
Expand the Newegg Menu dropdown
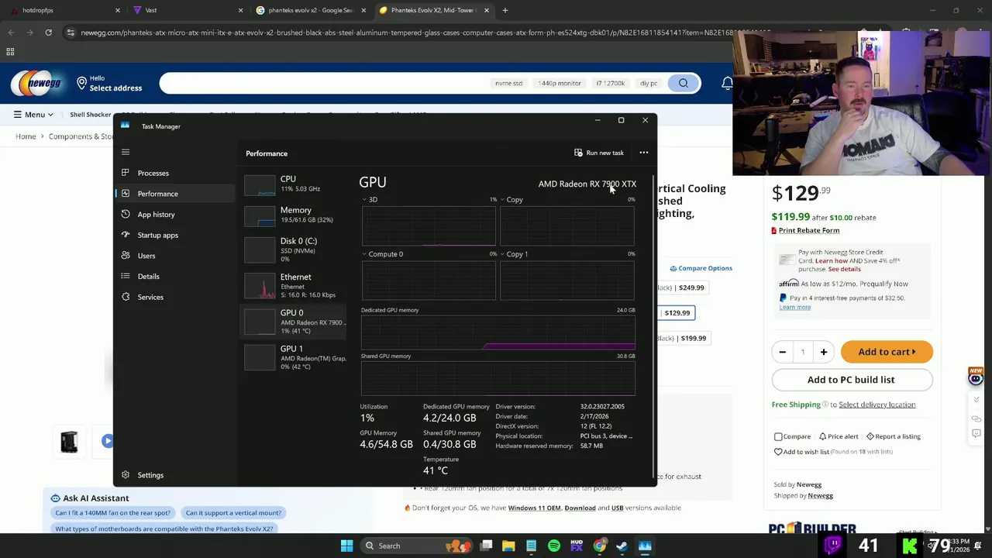tap(33, 115)
